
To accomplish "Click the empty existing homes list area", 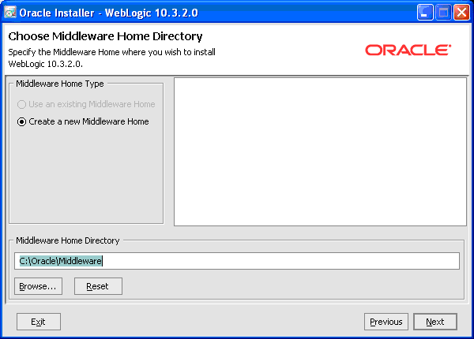I will click(x=320, y=151).
